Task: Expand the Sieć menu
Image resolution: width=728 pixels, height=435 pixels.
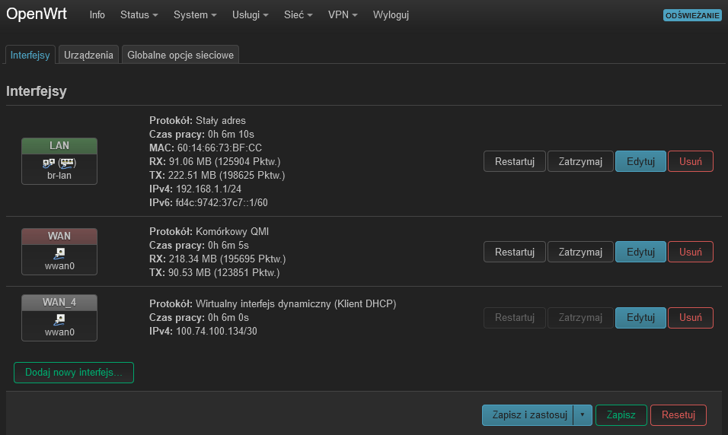Action: 298,15
